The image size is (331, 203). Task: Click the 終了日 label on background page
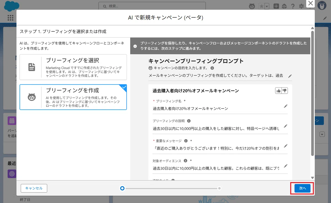tap(25, 199)
